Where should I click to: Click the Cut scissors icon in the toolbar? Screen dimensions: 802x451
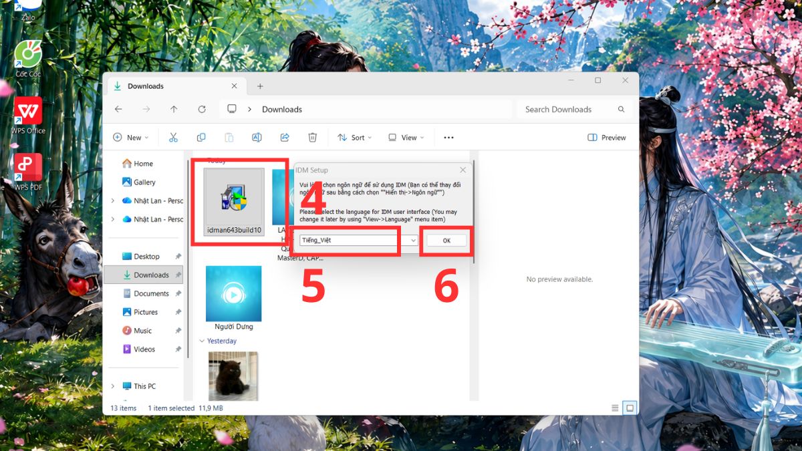(x=173, y=138)
